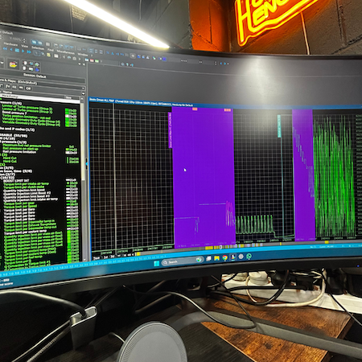362x362 pixels.
Task: Switch map window to Text tab
Action: [97, 257]
